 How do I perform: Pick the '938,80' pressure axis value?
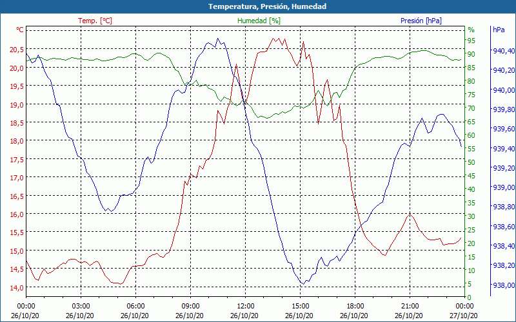pyautogui.click(x=503, y=207)
